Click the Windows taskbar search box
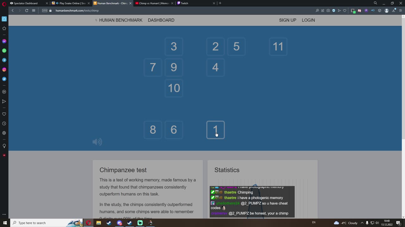This screenshot has height=227, width=405. [46, 223]
